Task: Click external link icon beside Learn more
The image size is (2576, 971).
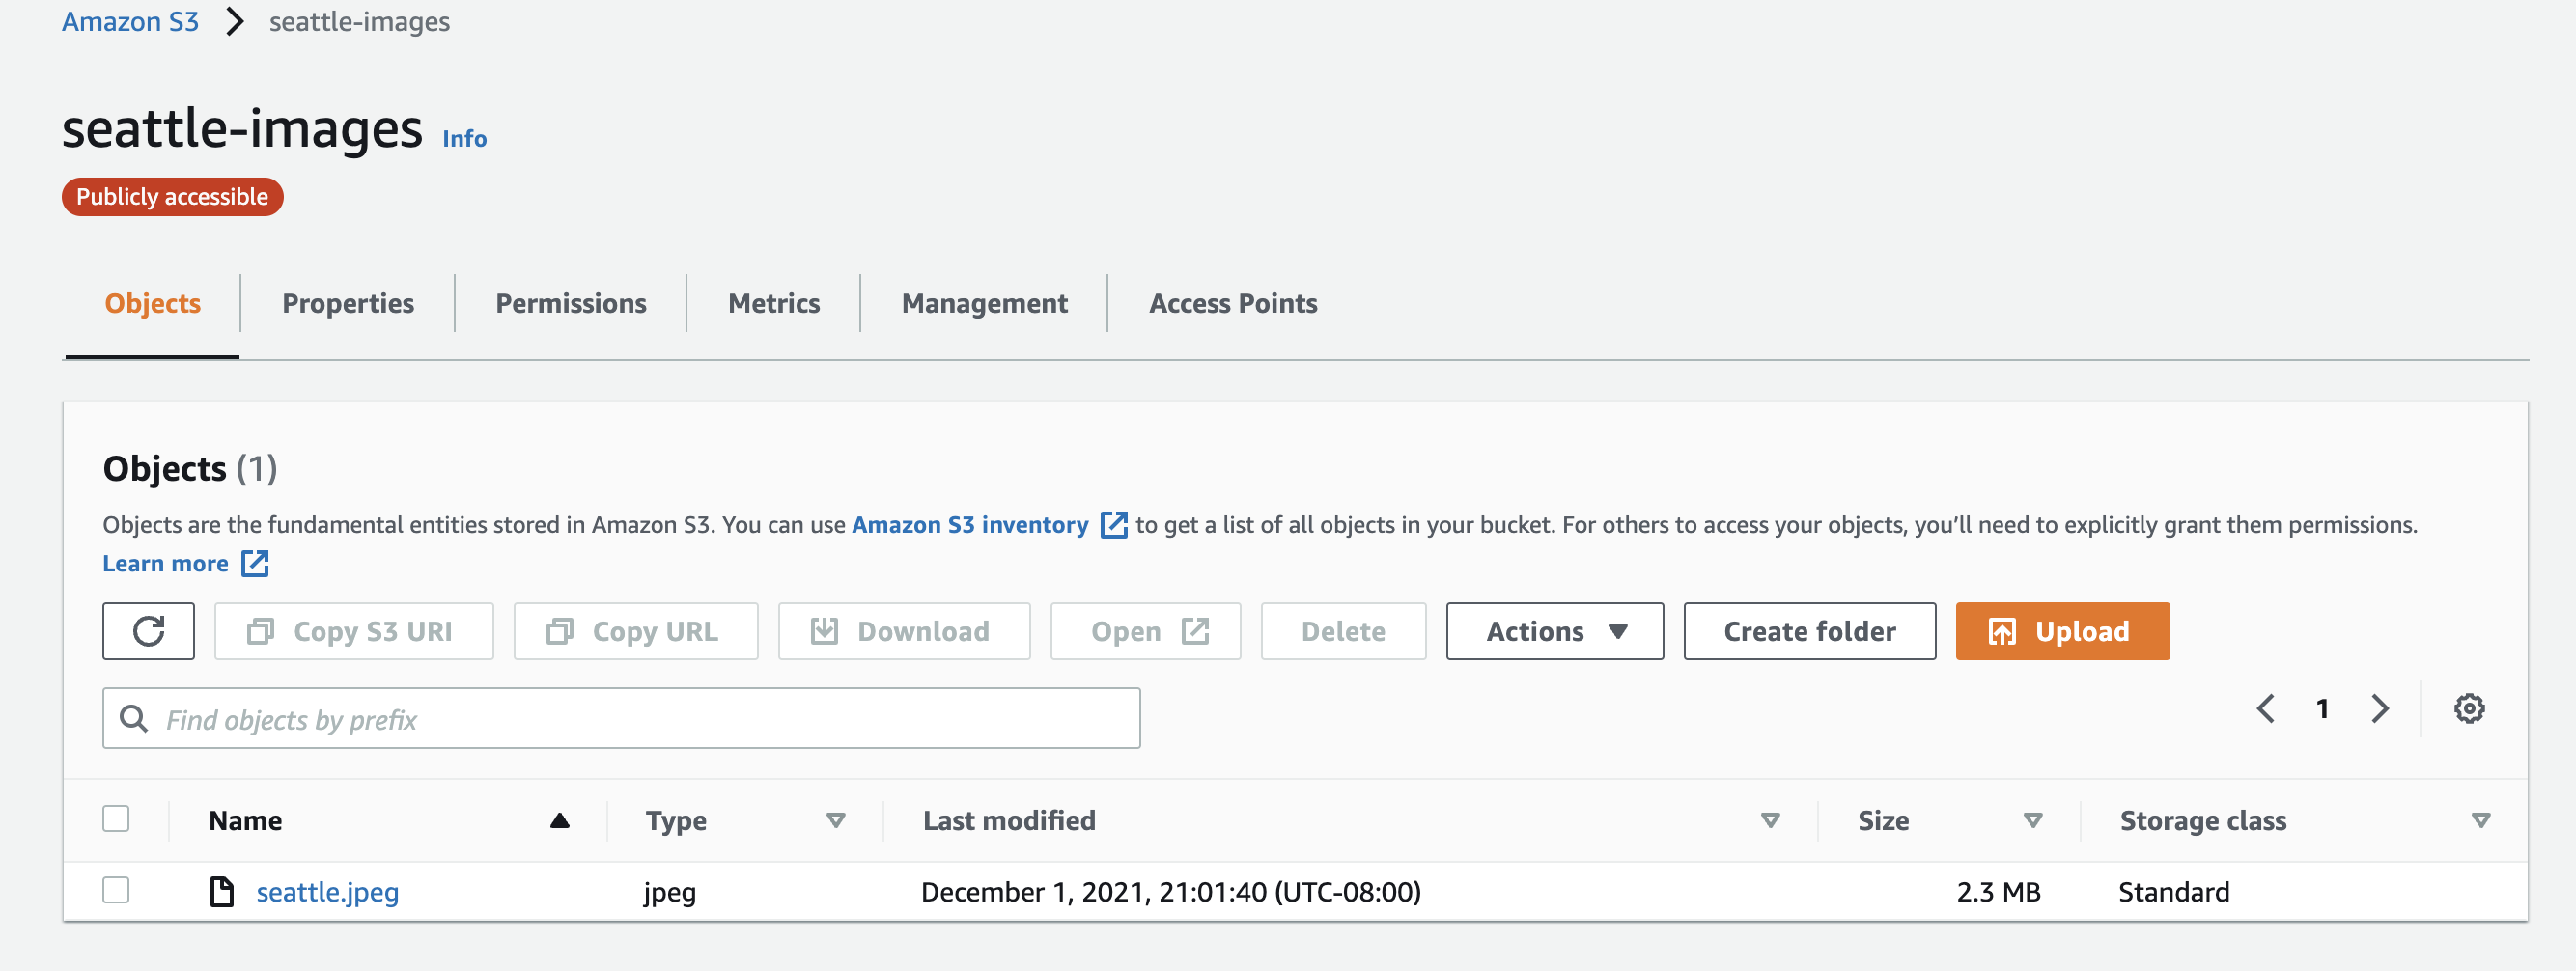Action: (x=255, y=563)
